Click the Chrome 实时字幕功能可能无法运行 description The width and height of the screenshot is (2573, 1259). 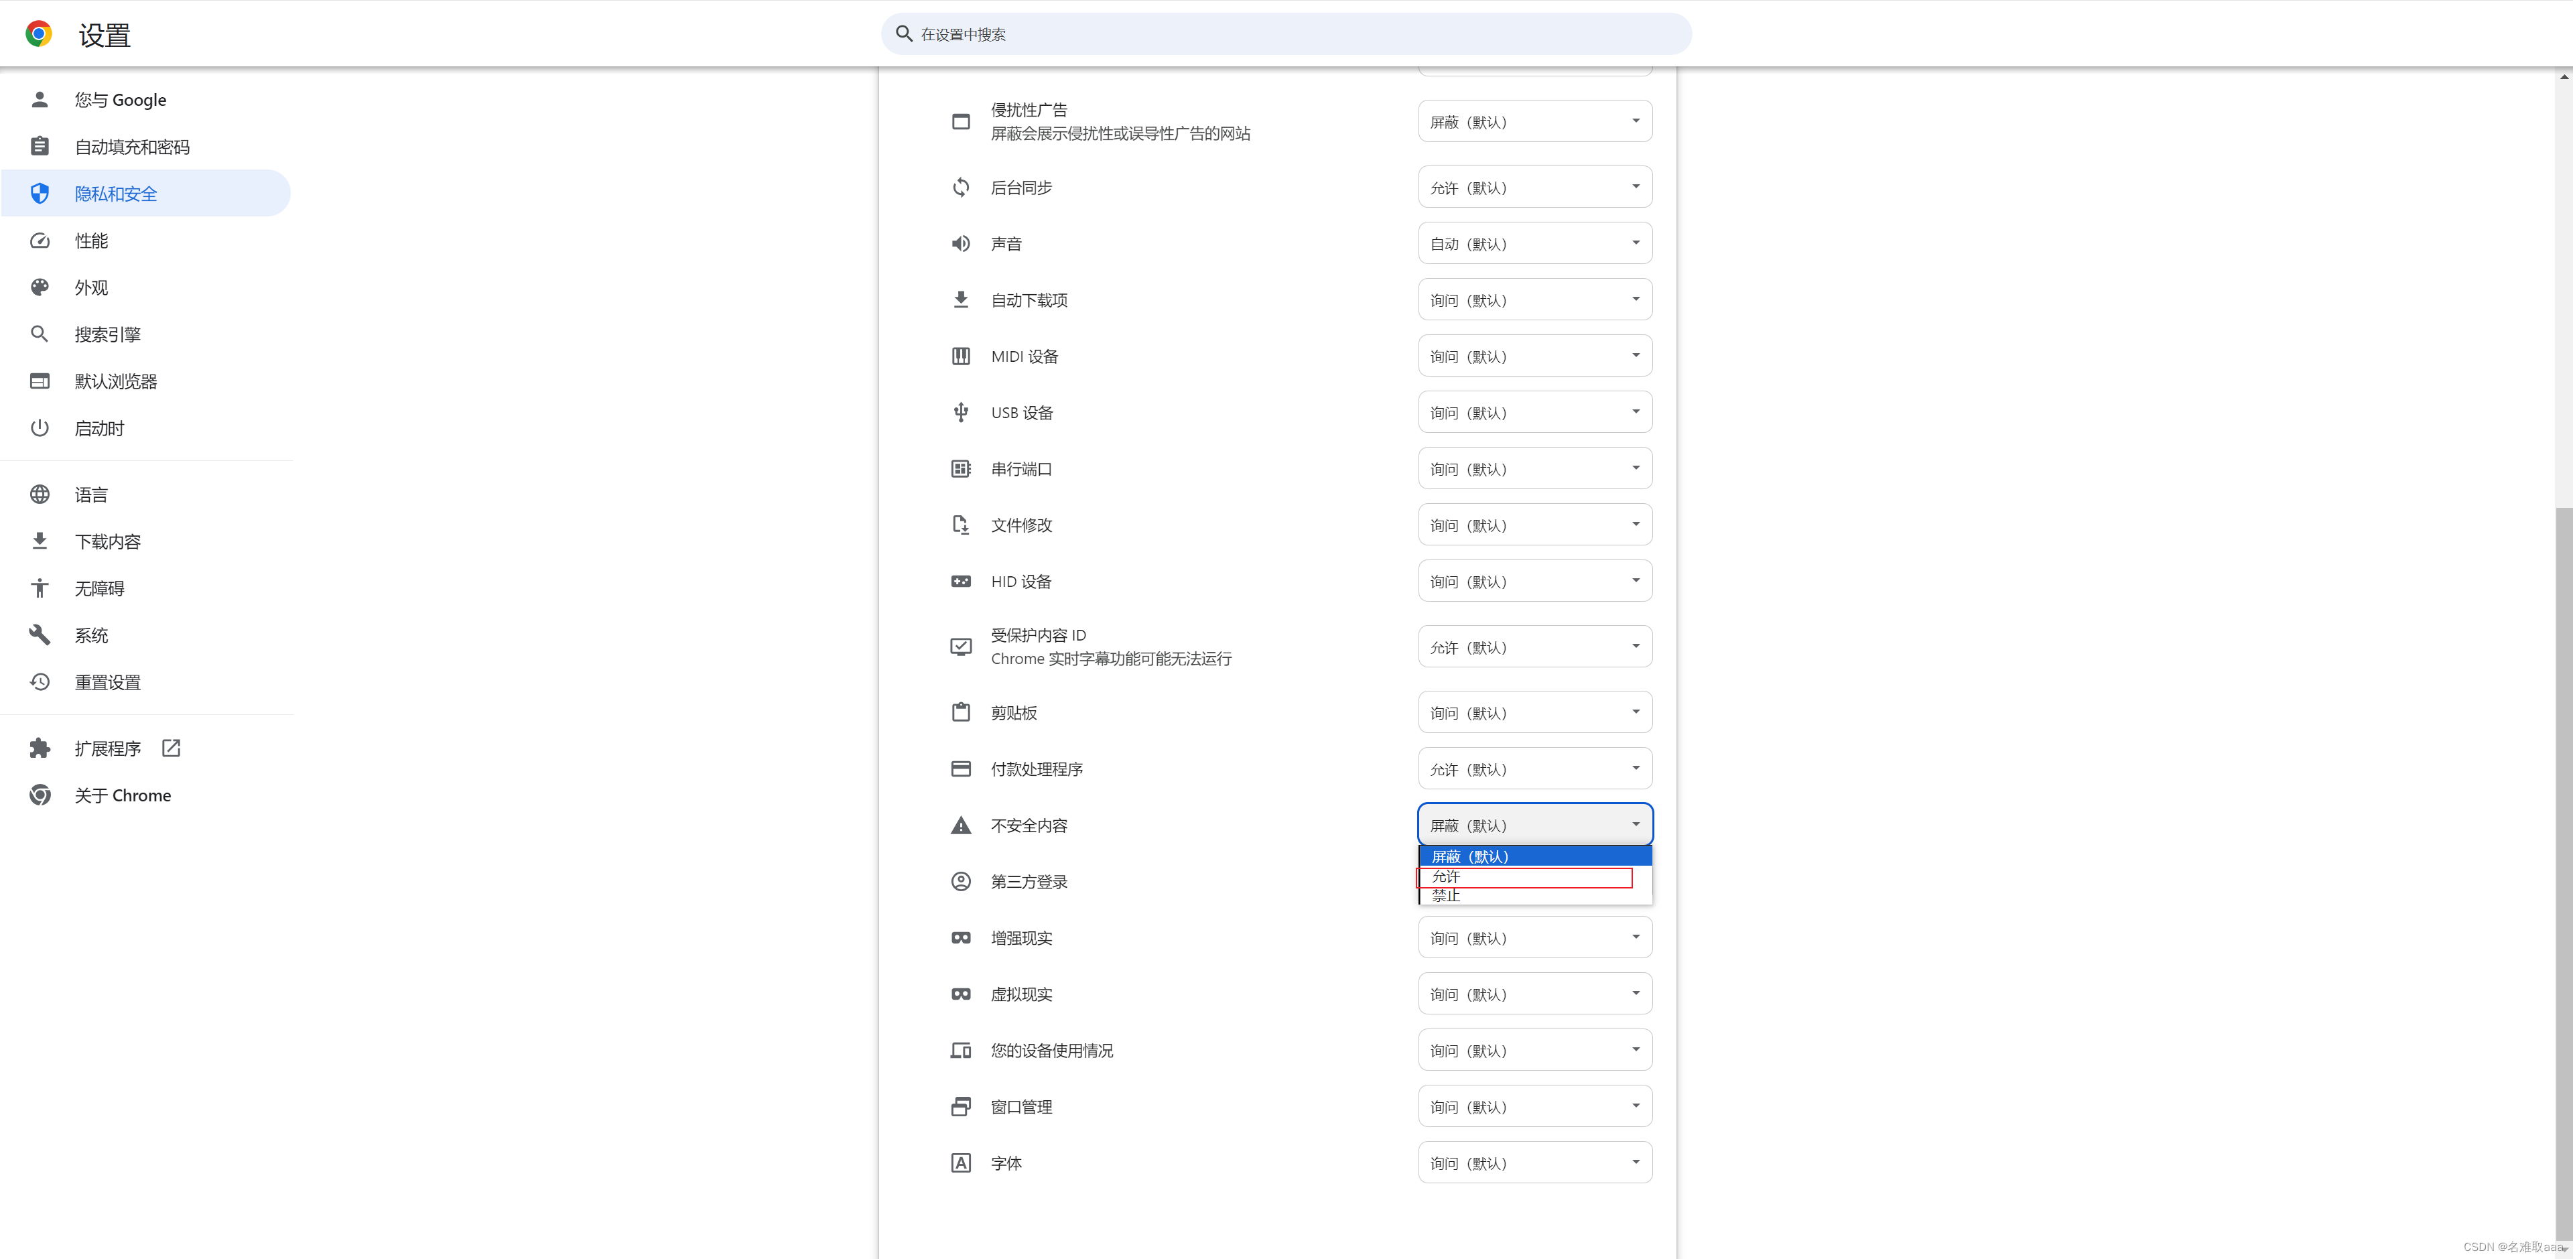tap(1111, 659)
